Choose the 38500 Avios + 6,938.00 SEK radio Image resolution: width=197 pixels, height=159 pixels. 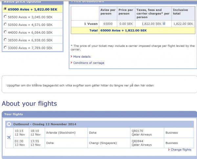click(5, 40)
